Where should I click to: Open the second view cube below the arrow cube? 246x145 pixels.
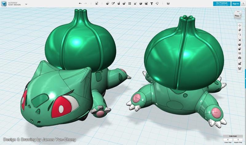point(240,49)
